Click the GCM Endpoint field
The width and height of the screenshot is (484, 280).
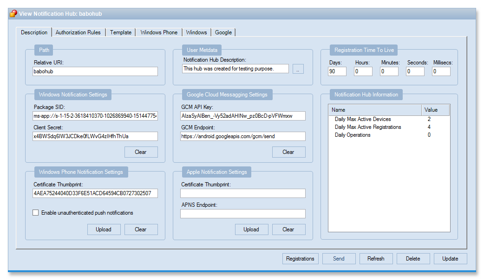point(243,136)
